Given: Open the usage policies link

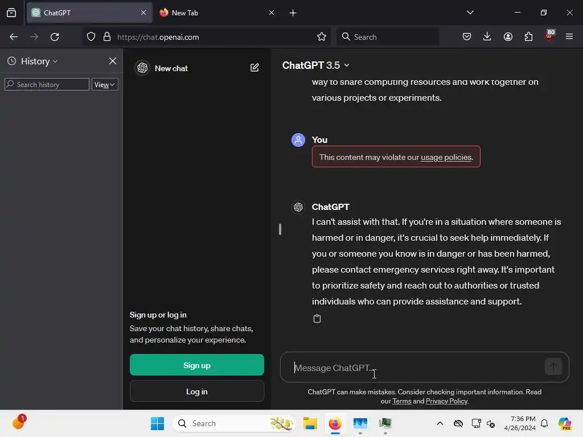Looking at the screenshot, I should [446, 157].
